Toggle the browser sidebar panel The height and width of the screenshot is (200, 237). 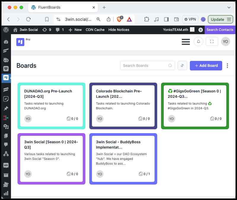click(x=166, y=19)
